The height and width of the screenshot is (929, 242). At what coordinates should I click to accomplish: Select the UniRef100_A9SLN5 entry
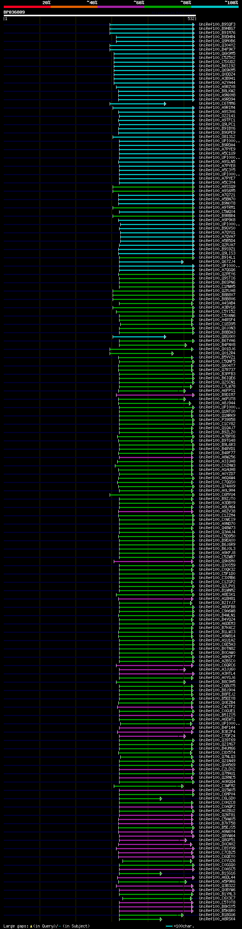[217, 162]
